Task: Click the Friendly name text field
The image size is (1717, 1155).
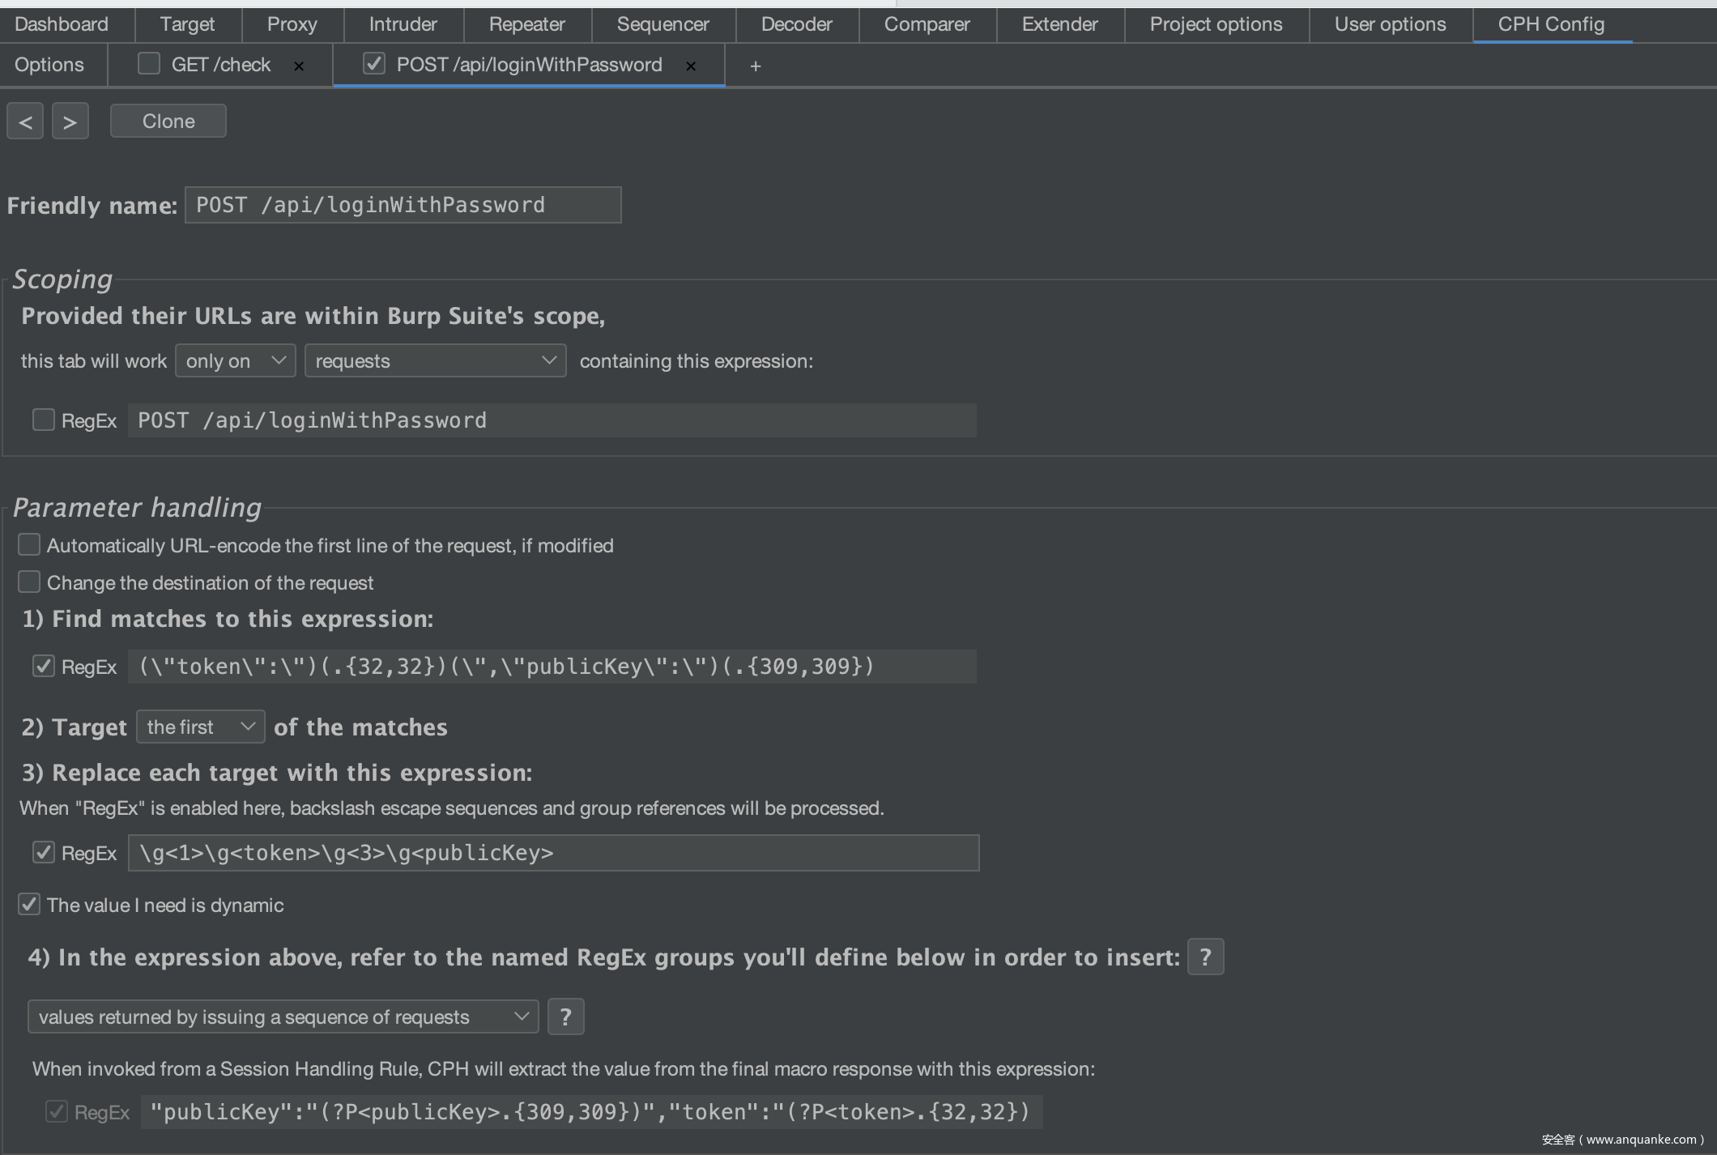Action: [x=403, y=205]
